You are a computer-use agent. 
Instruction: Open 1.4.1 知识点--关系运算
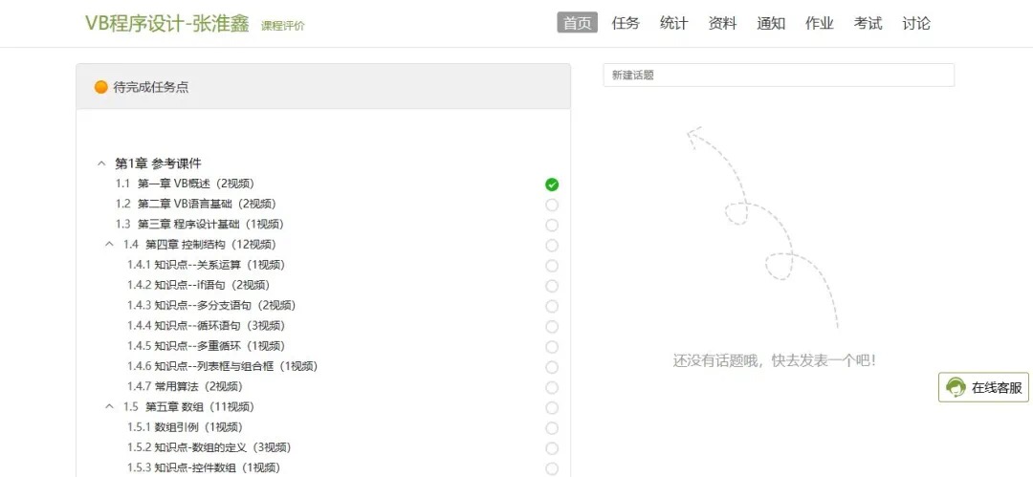click(207, 265)
